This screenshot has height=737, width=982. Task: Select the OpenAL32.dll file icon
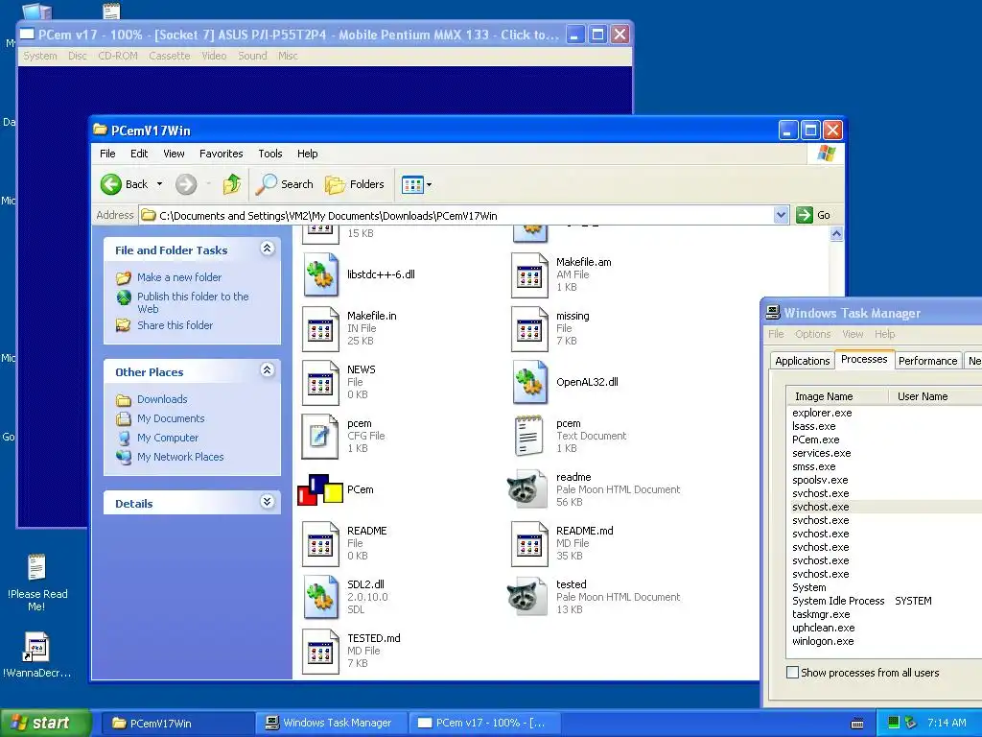point(529,382)
